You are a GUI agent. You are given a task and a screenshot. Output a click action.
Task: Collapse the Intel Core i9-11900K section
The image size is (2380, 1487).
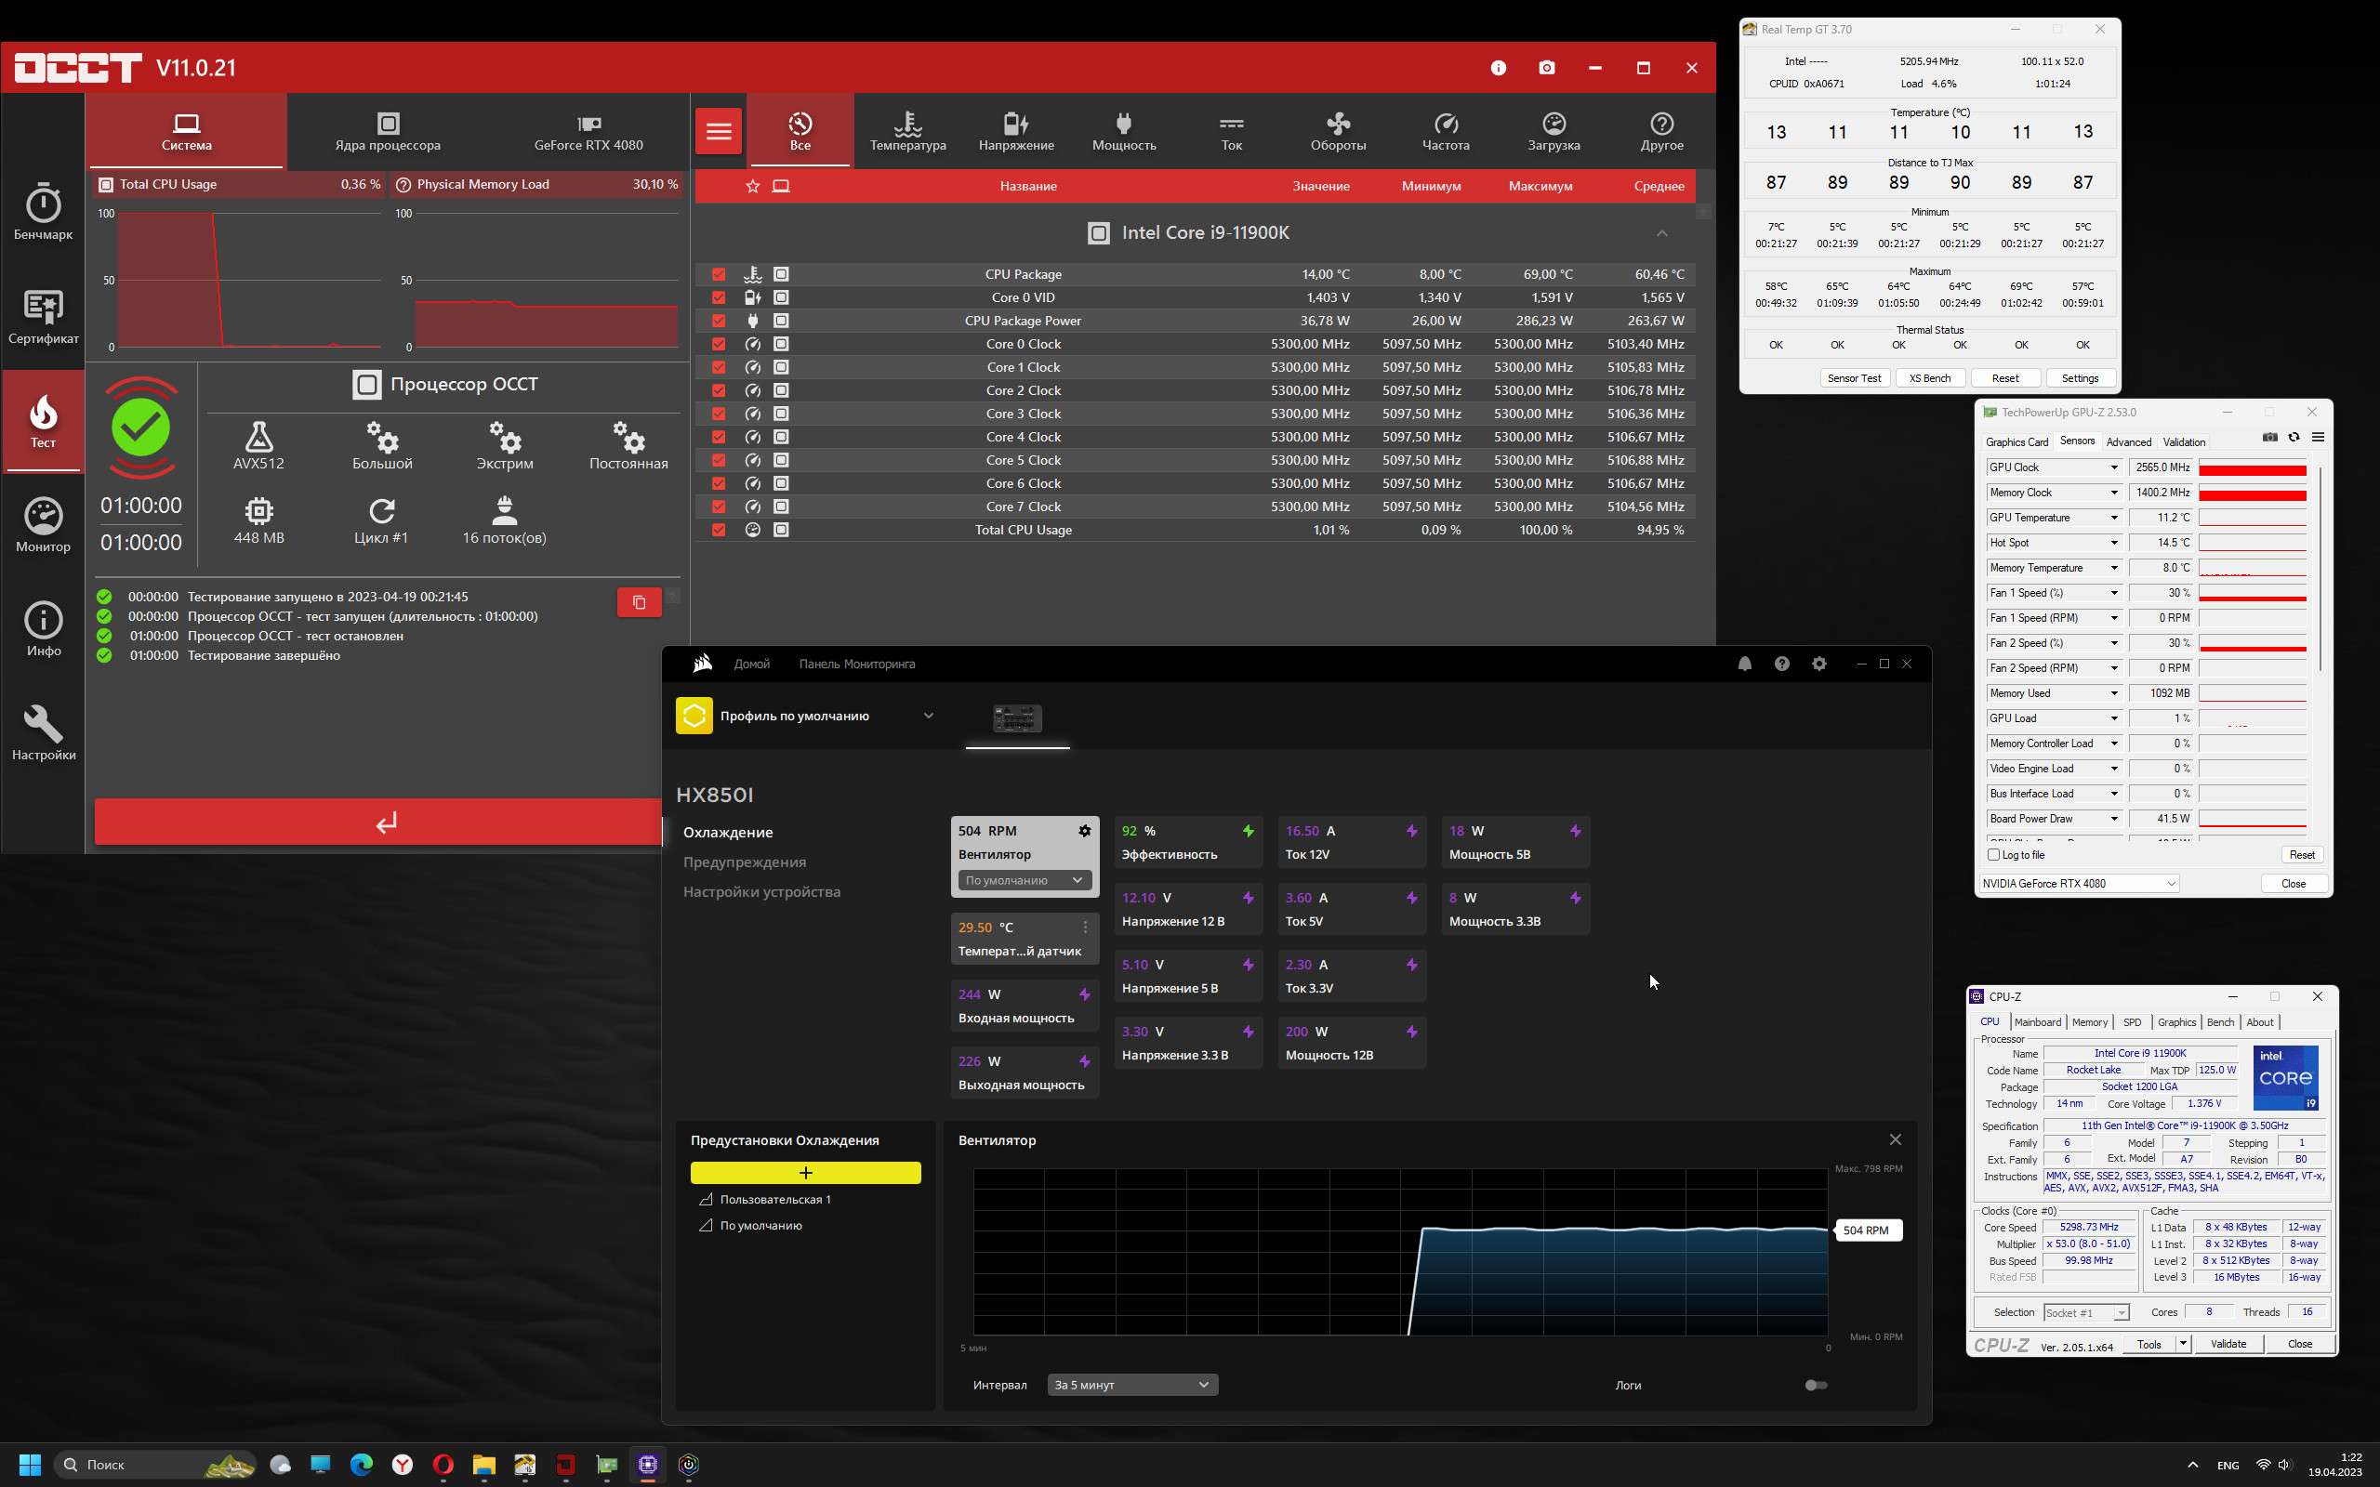(1662, 233)
